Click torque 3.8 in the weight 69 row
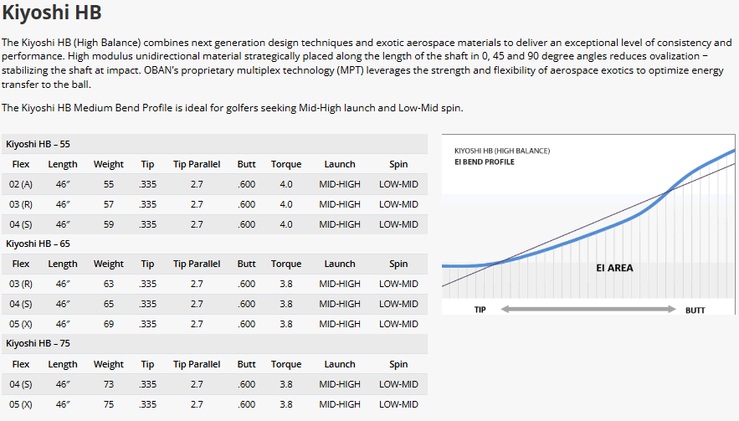Screen dimensions: 739x421 [286, 324]
